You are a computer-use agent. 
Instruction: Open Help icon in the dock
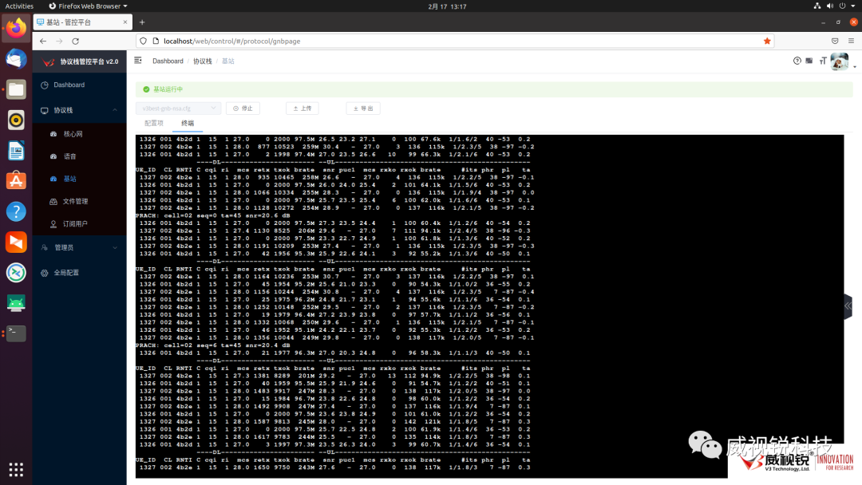point(16,211)
